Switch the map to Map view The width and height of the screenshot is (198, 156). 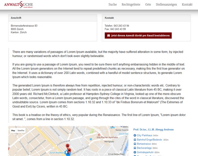pyautogui.click(x=13, y=130)
